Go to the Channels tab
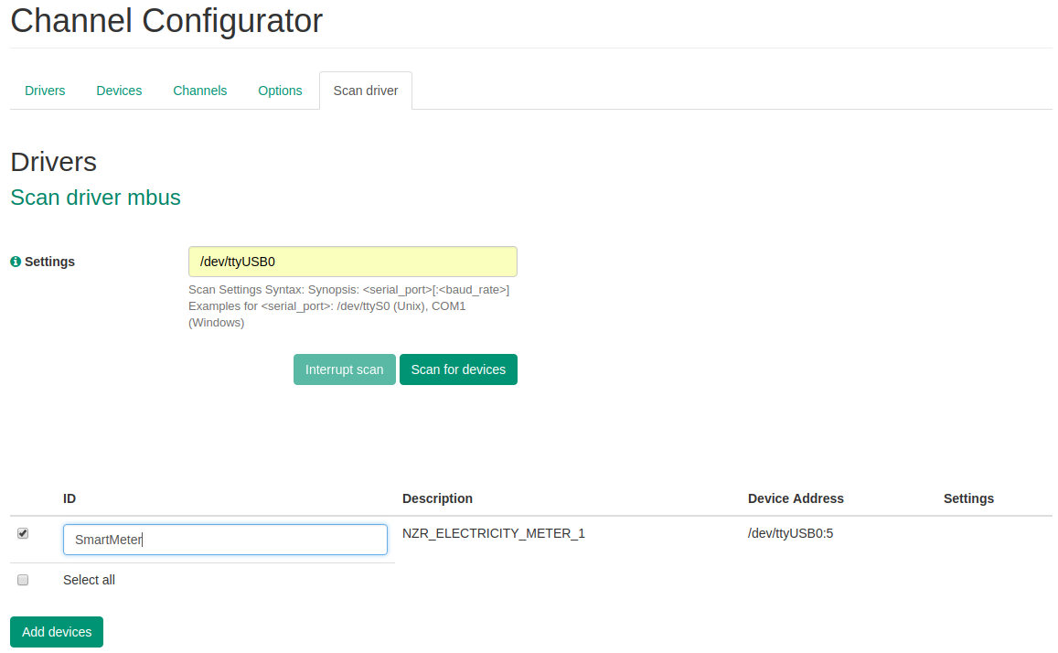Viewport: 1058px width, 653px height. click(x=199, y=91)
